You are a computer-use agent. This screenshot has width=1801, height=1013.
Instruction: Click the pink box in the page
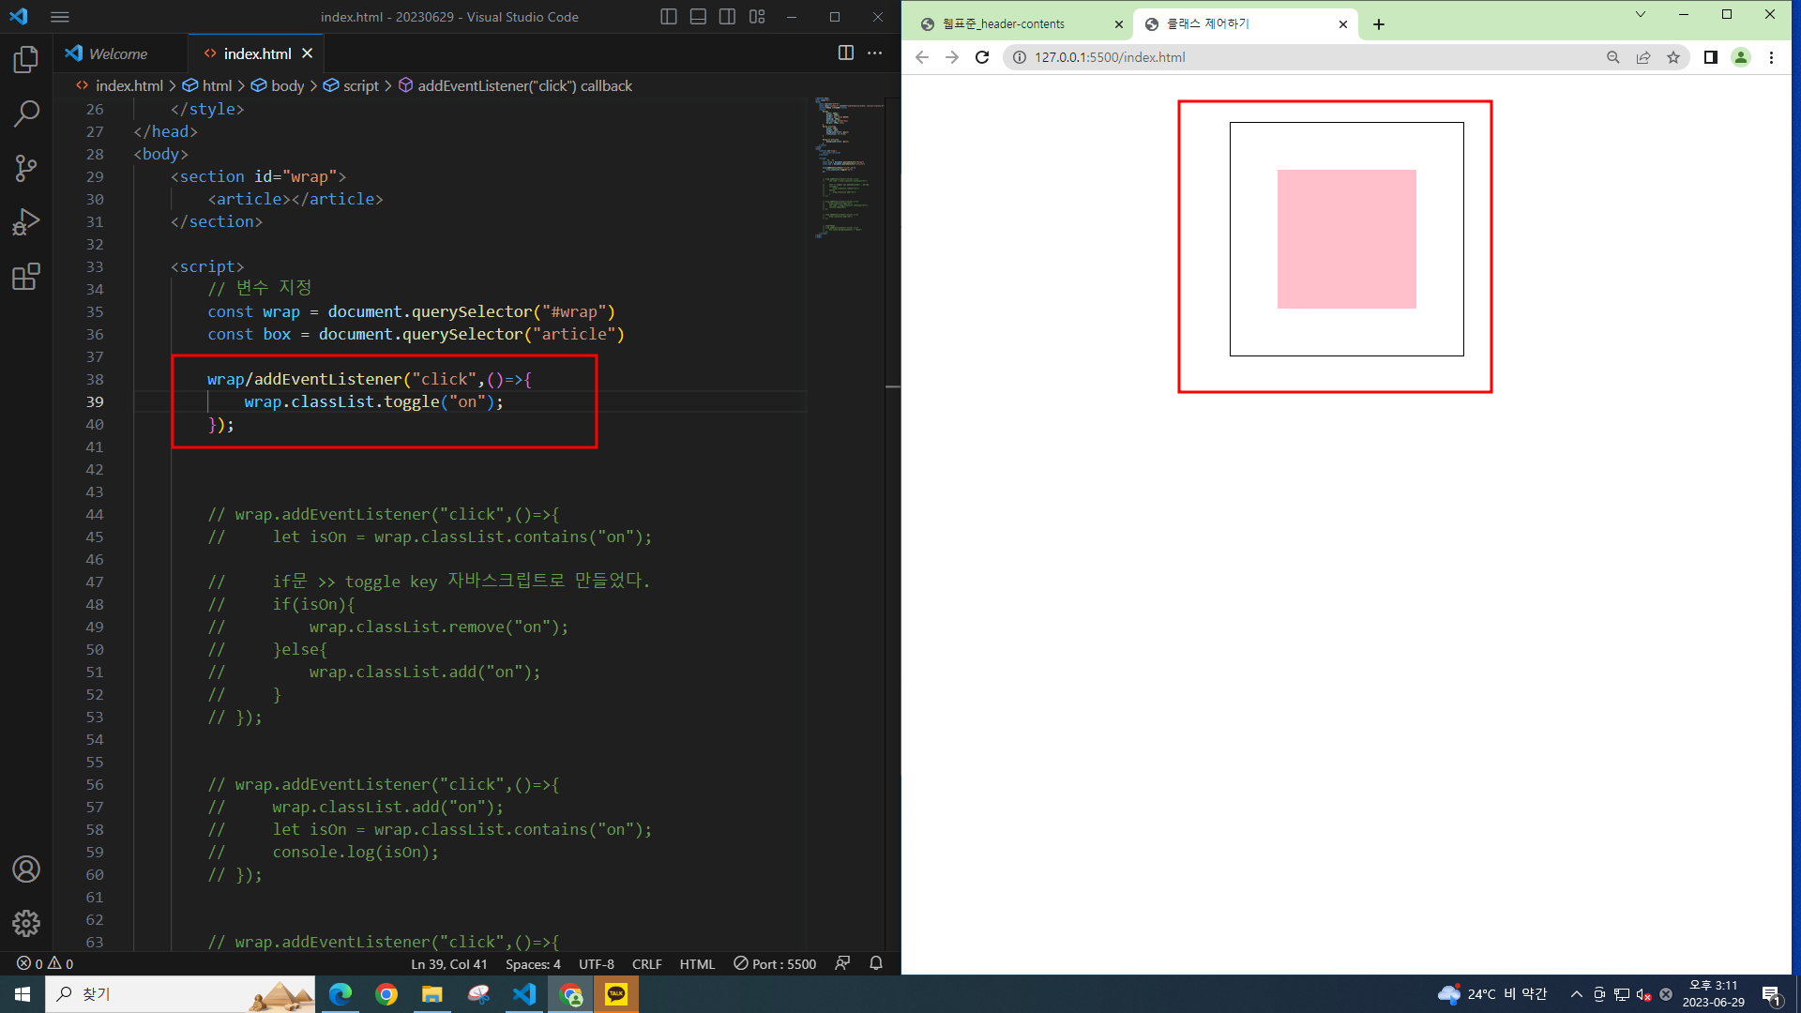coord(1346,238)
